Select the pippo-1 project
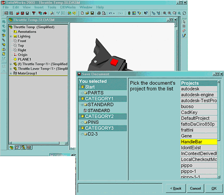 (199, 171)
